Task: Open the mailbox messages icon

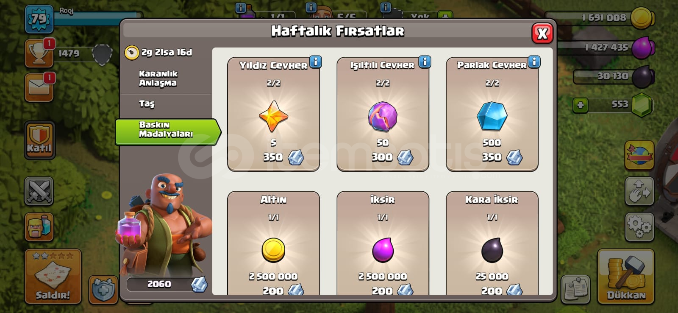Action: point(39,88)
